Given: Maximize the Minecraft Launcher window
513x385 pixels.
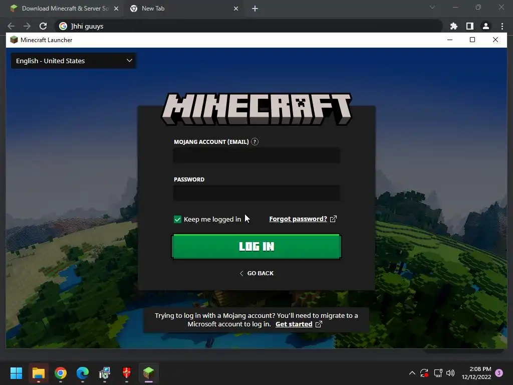Looking at the screenshot, I should pyautogui.click(x=472, y=40).
